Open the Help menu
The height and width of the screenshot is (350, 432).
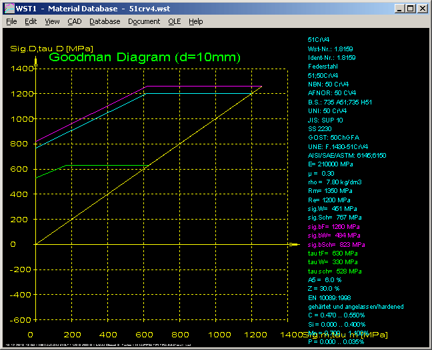pyautogui.click(x=195, y=21)
